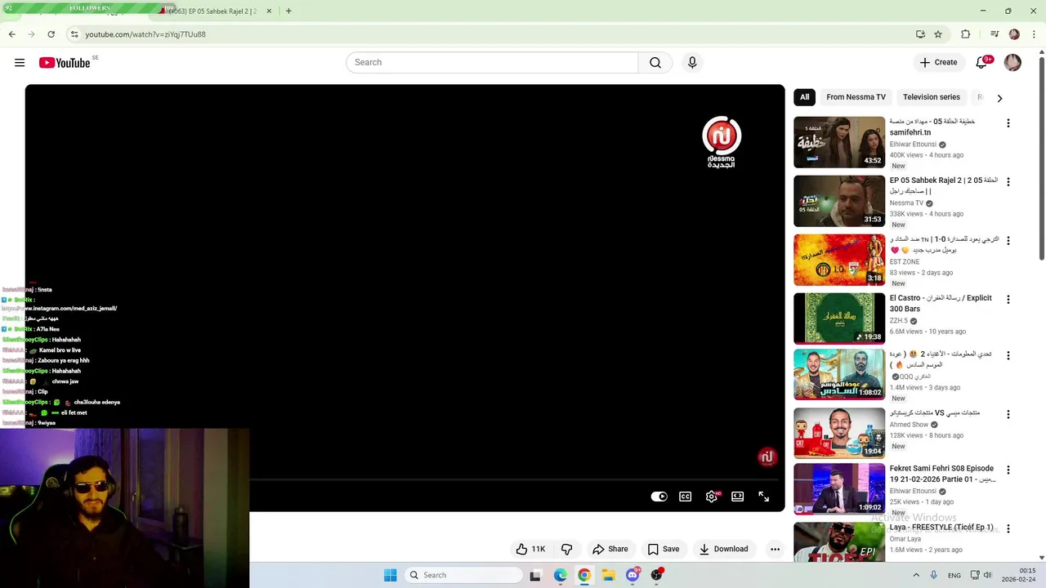This screenshot has width=1046, height=588.
Task: Dislike this video
Action: (x=566, y=549)
